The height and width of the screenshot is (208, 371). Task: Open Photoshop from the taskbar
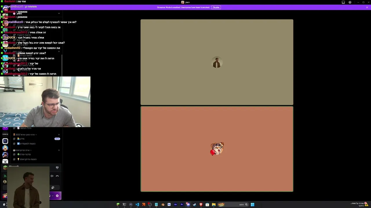coord(169,205)
